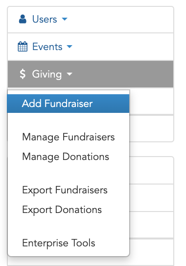This screenshot has width=186, height=266.
Task: Expand the Users dropdown caret
Action: pyautogui.click(x=65, y=19)
